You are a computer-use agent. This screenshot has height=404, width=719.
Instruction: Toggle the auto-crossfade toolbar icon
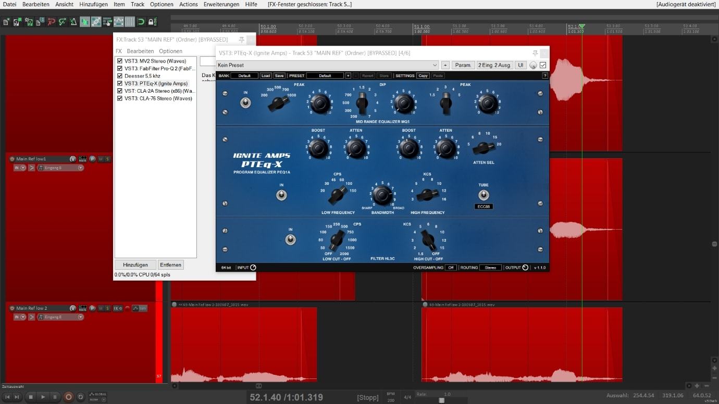click(85, 22)
